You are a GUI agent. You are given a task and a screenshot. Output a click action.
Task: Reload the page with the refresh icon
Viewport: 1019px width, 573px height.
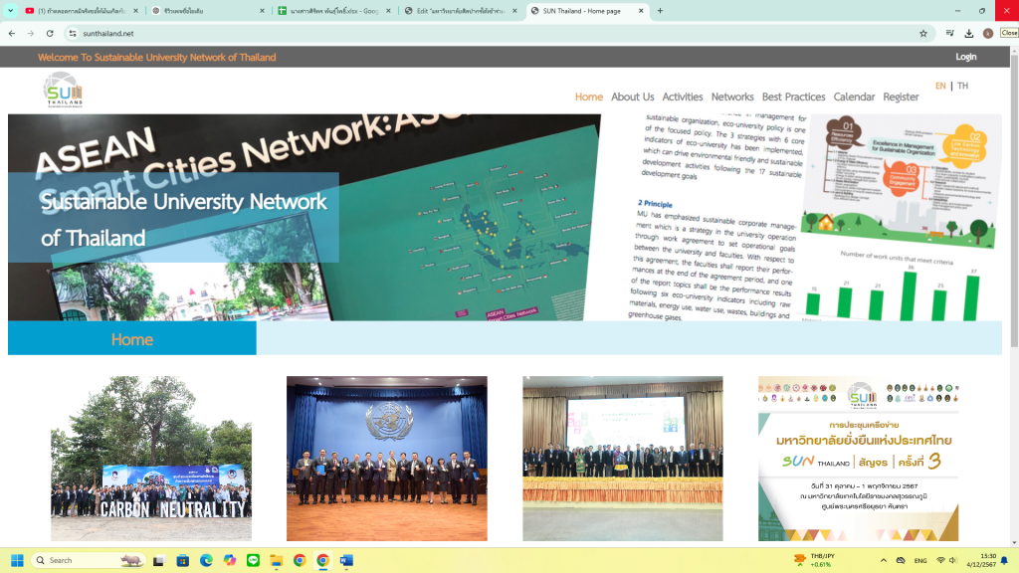[x=50, y=33]
